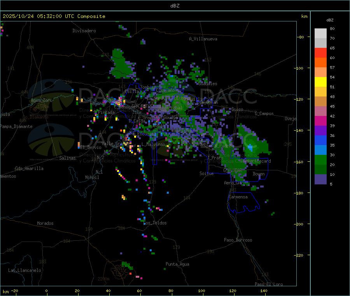
Task: Click the Lag.Llancanelo map label
Action: pyautogui.click(x=24, y=270)
